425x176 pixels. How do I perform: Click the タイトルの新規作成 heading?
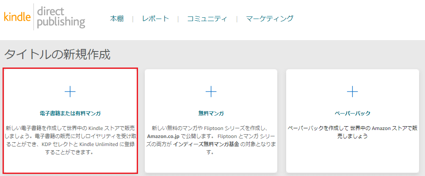pyautogui.click(x=58, y=55)
